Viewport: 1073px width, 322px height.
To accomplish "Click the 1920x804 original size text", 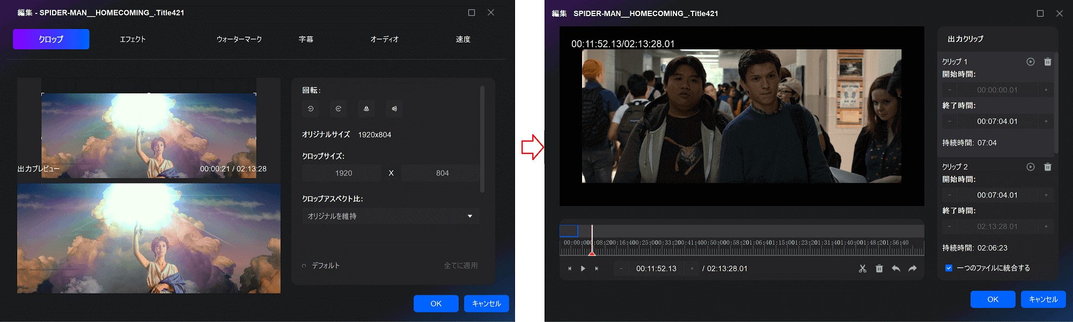I will tap(374, 135).
